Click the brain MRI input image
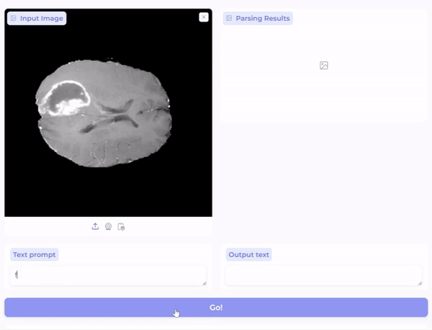 coord(108,112)
